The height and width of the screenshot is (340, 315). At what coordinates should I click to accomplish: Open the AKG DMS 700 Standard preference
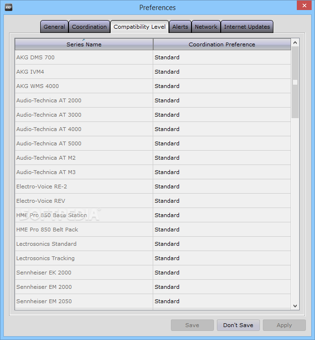click(x=222, y=57)
